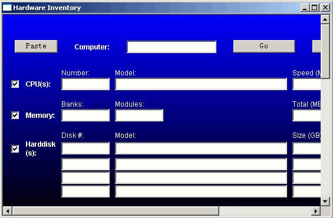
Task: Click the 'Banks:' label
Action: click(x=72, y=104)
